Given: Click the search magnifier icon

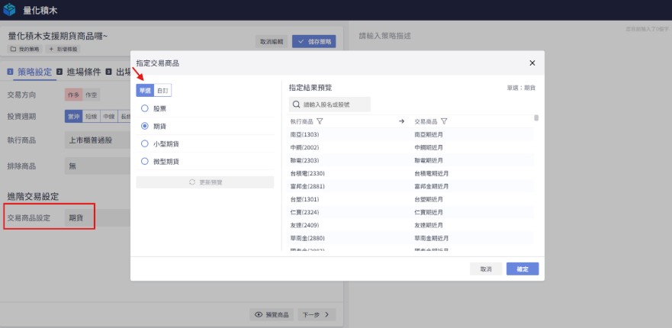Looking at the screenshot, I should [x=296, y=105].
